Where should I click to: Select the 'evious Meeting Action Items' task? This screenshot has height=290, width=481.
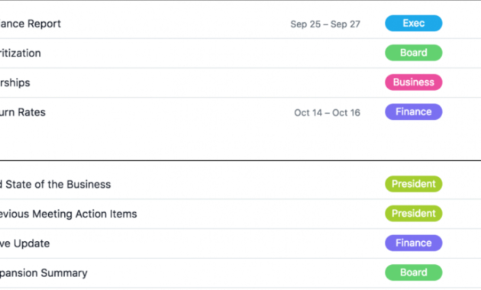pyautogui.click(x=69, y=214)
